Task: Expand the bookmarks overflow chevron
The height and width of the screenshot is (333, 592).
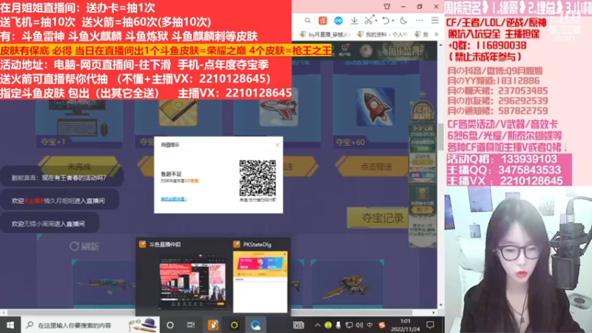Action: [436, 34]
